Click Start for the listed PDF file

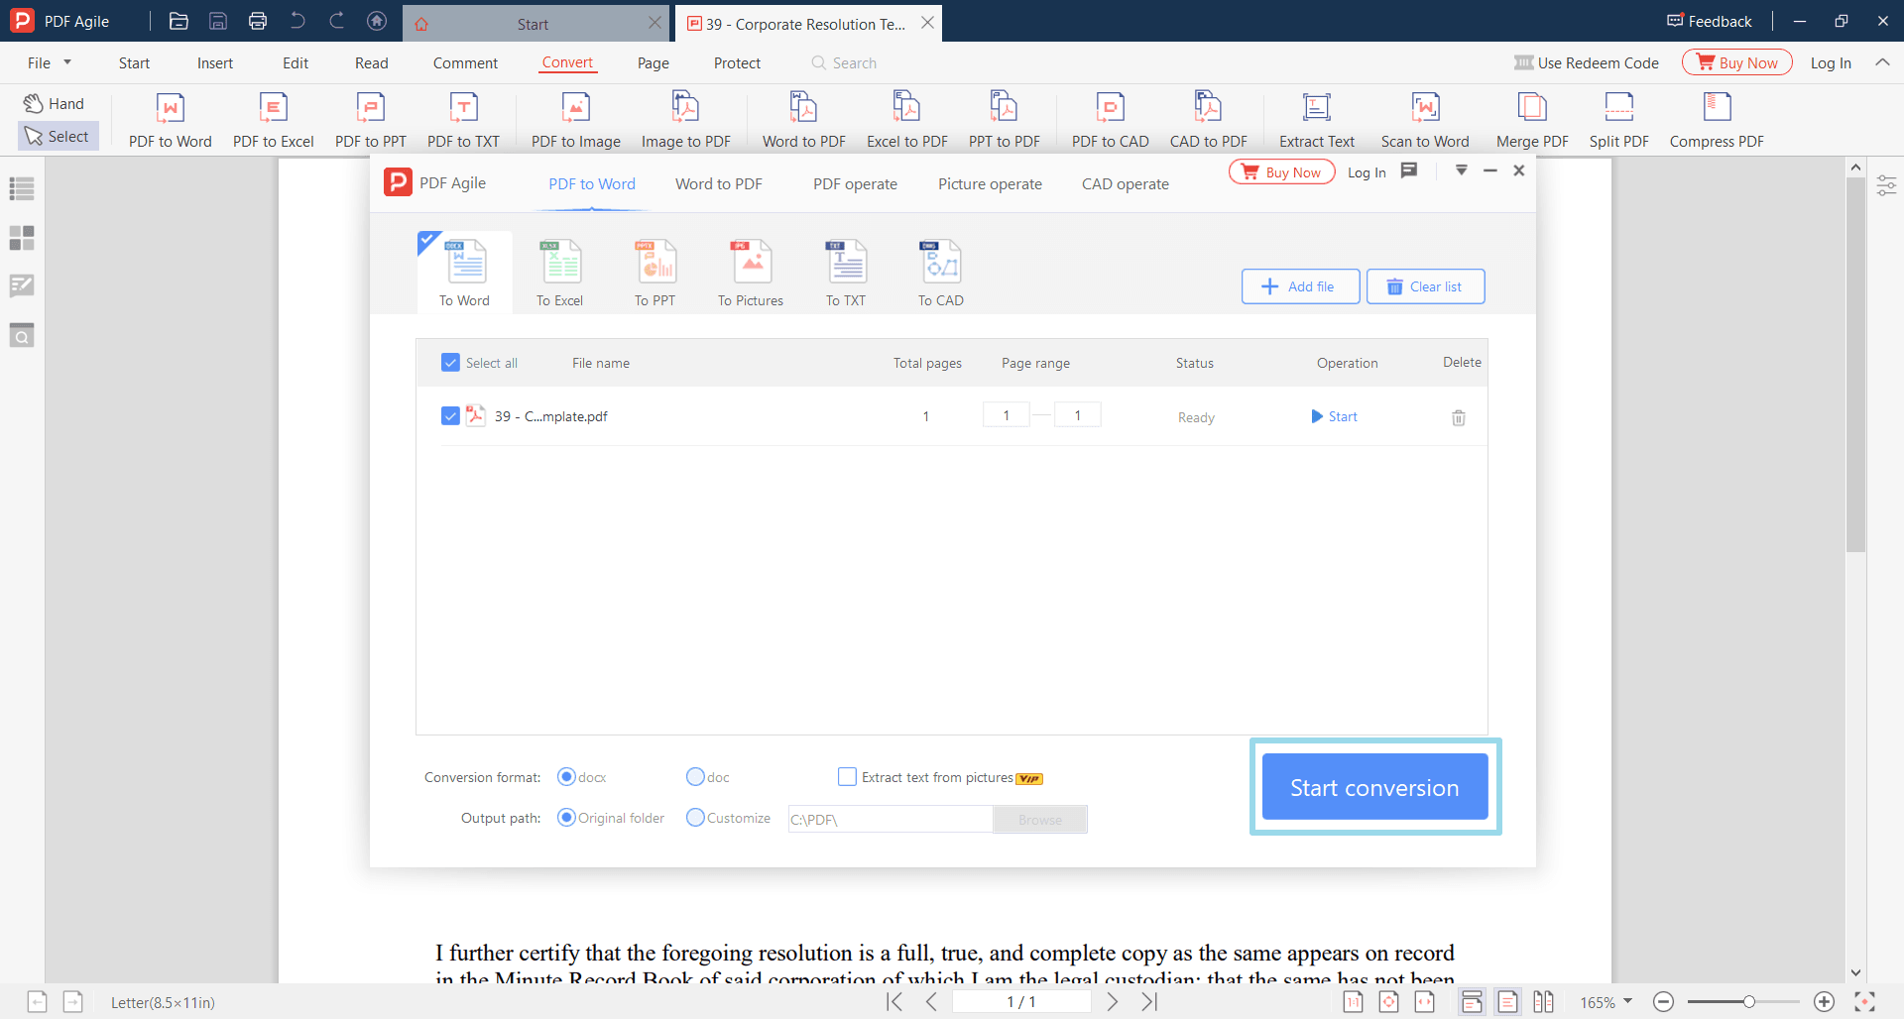1334,416
